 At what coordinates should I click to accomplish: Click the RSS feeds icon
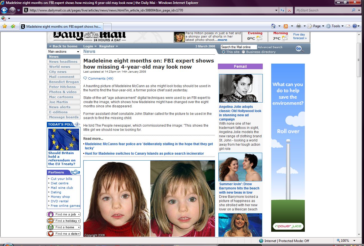286,26
